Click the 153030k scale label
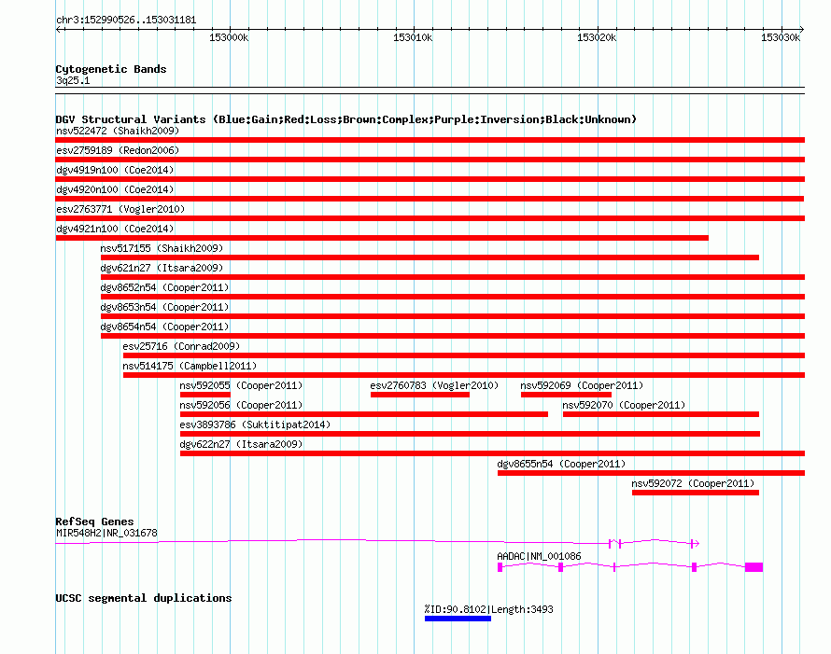 click(781, 37)
